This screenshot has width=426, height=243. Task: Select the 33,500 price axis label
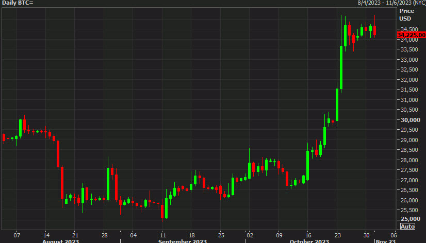click(409, 49)
